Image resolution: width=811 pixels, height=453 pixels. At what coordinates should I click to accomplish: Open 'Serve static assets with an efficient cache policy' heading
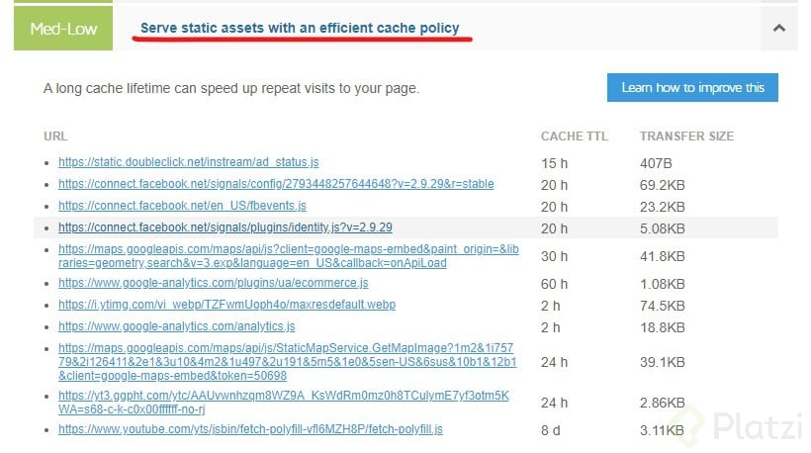click(300, 28)
